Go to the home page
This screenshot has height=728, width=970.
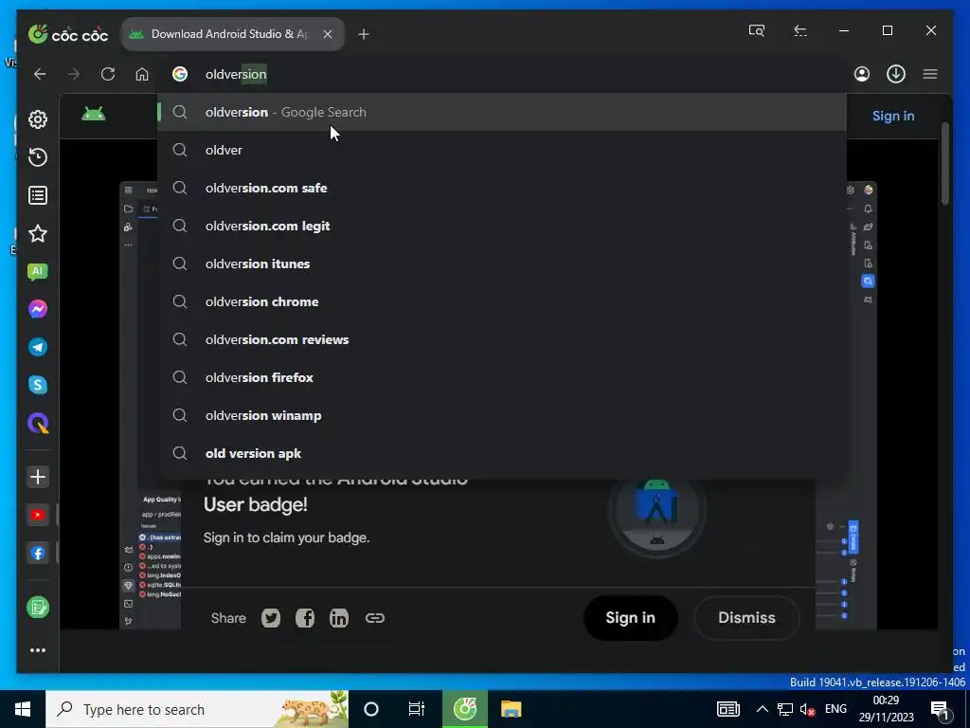pyautogui.click(x=142, y=74)
